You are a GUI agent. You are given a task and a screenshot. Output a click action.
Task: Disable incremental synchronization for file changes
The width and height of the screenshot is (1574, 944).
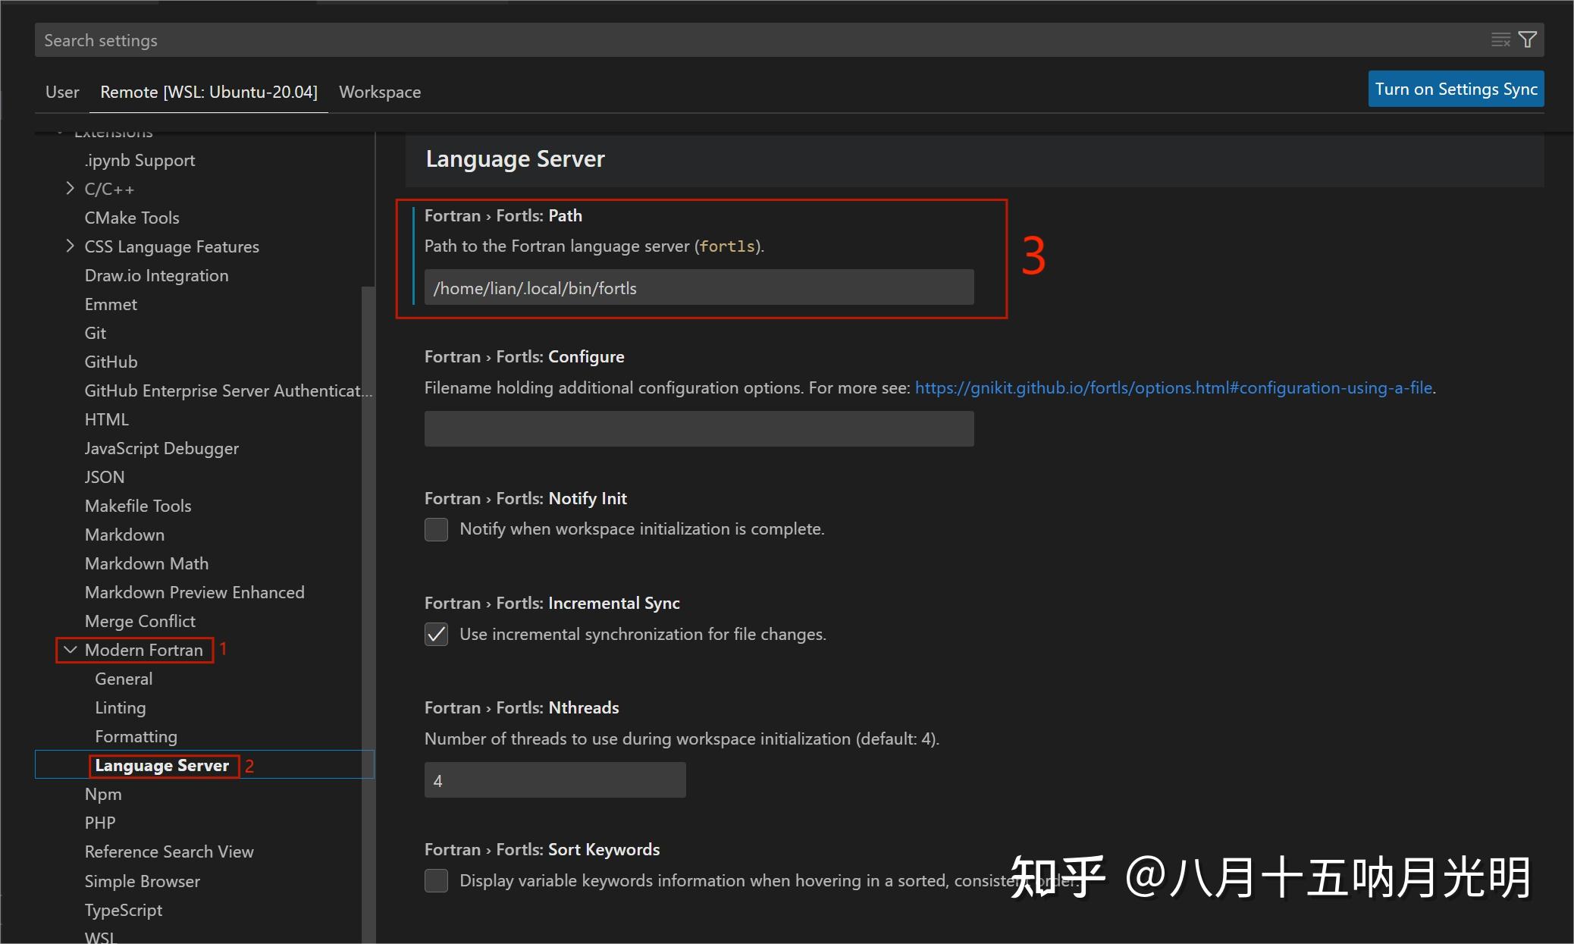[x=436, y=634]
